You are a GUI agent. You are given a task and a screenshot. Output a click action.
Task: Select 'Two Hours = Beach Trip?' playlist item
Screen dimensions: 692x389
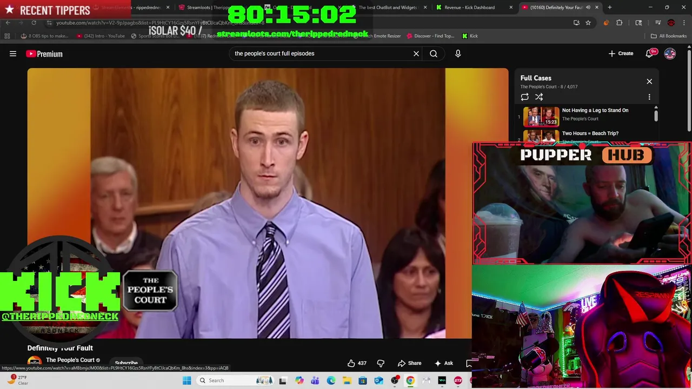590,133
